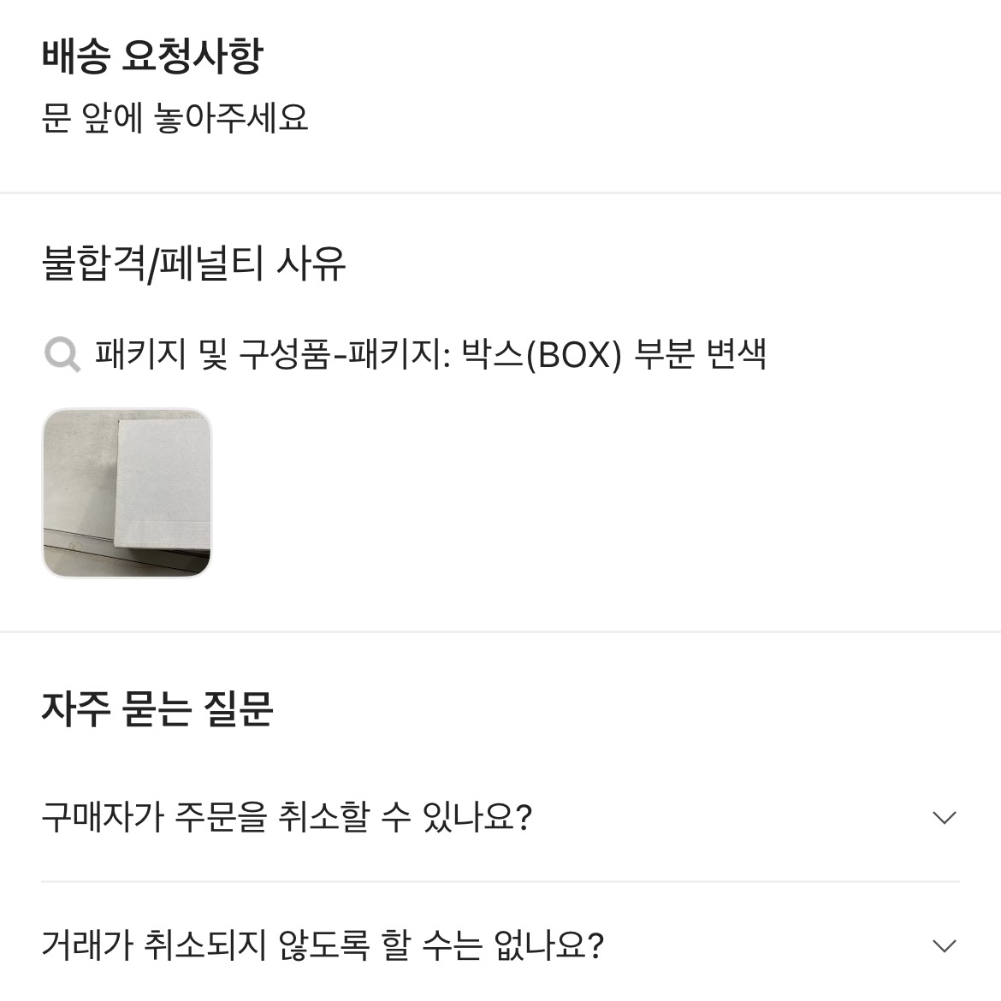Screen dimensions: 1001x1001
Task: Click the word 거래가 in the second FAQ
Action: click(86, 945)
